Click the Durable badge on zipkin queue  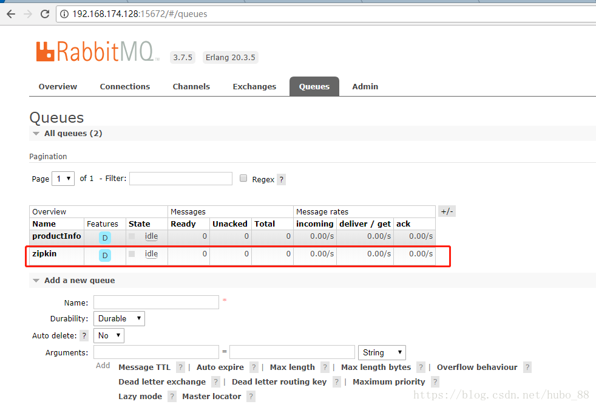[104, 255]
